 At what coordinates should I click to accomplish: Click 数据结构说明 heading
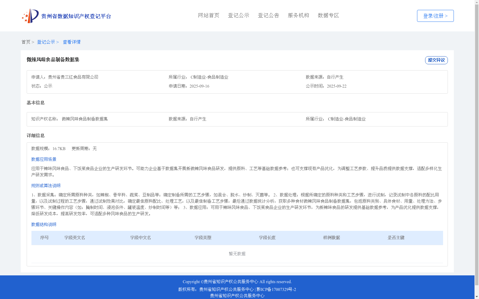pos(44,225)
